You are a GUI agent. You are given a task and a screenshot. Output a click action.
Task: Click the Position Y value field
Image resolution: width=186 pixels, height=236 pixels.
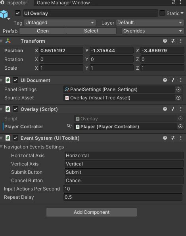(x=111, y=51)
